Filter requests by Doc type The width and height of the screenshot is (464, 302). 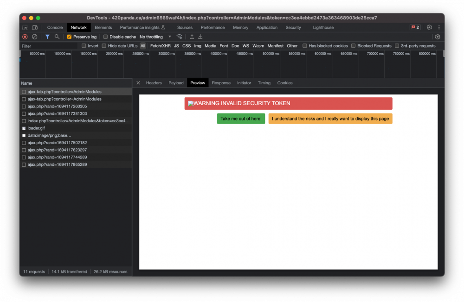235,46
